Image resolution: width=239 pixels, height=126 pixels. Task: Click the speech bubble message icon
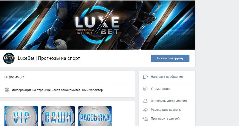tap(145, 77)
